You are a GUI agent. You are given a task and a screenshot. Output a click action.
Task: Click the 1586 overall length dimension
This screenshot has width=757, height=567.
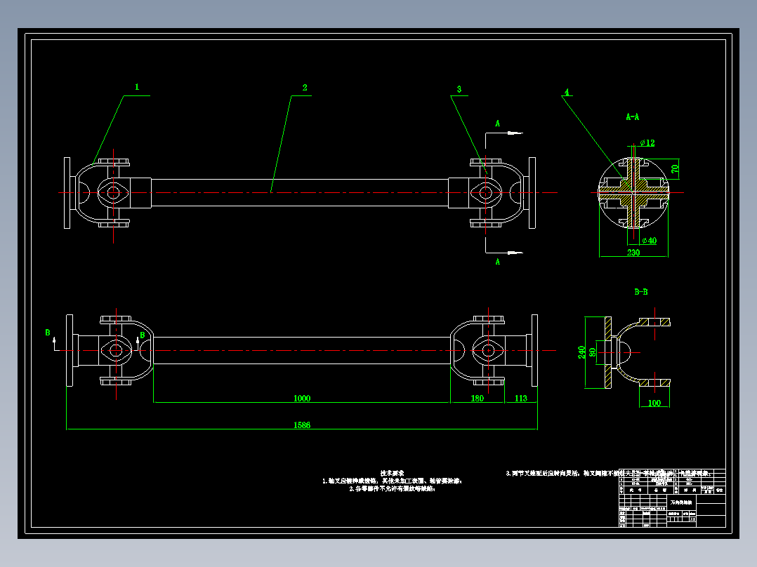click(302, 425)
